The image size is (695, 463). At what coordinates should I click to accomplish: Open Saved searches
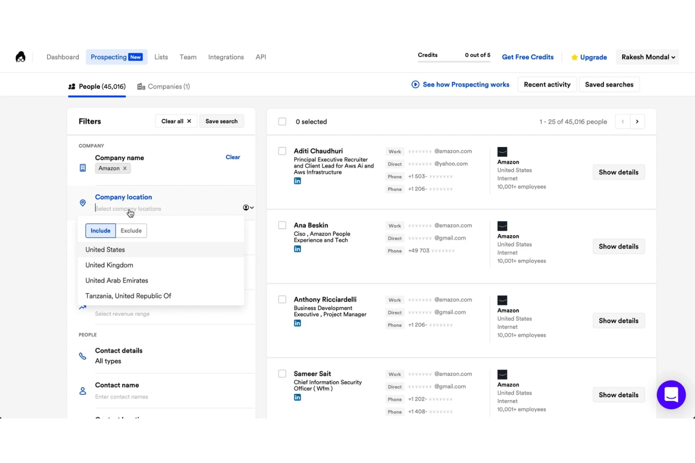(x=609, y=84)
